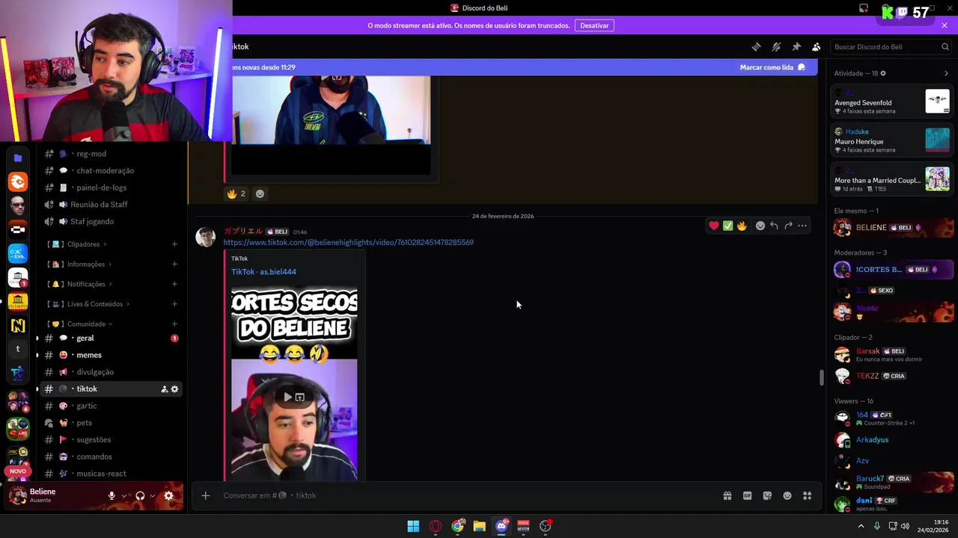This screenshot has height=538, width=958.
Task: Open Mauro Henrique activity card
Action: 892,140
